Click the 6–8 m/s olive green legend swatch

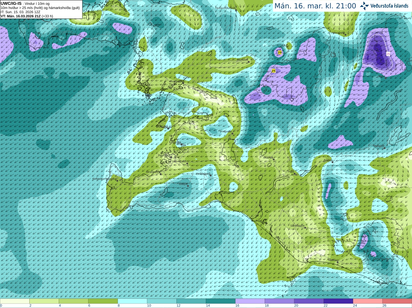click(x=103, y=301)
